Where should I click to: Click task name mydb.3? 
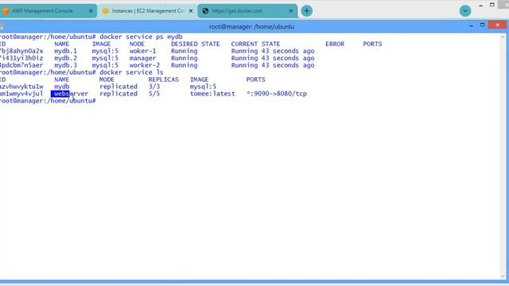point(65,65)
